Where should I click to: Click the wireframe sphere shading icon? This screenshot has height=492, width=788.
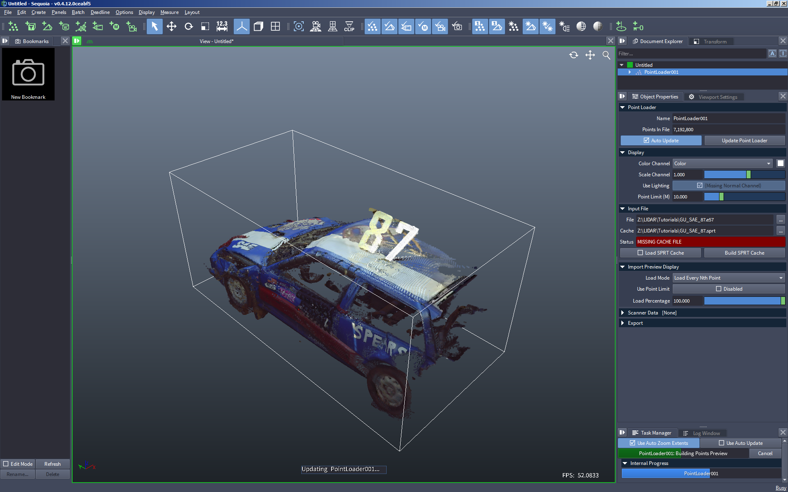[x=581, y=27]
